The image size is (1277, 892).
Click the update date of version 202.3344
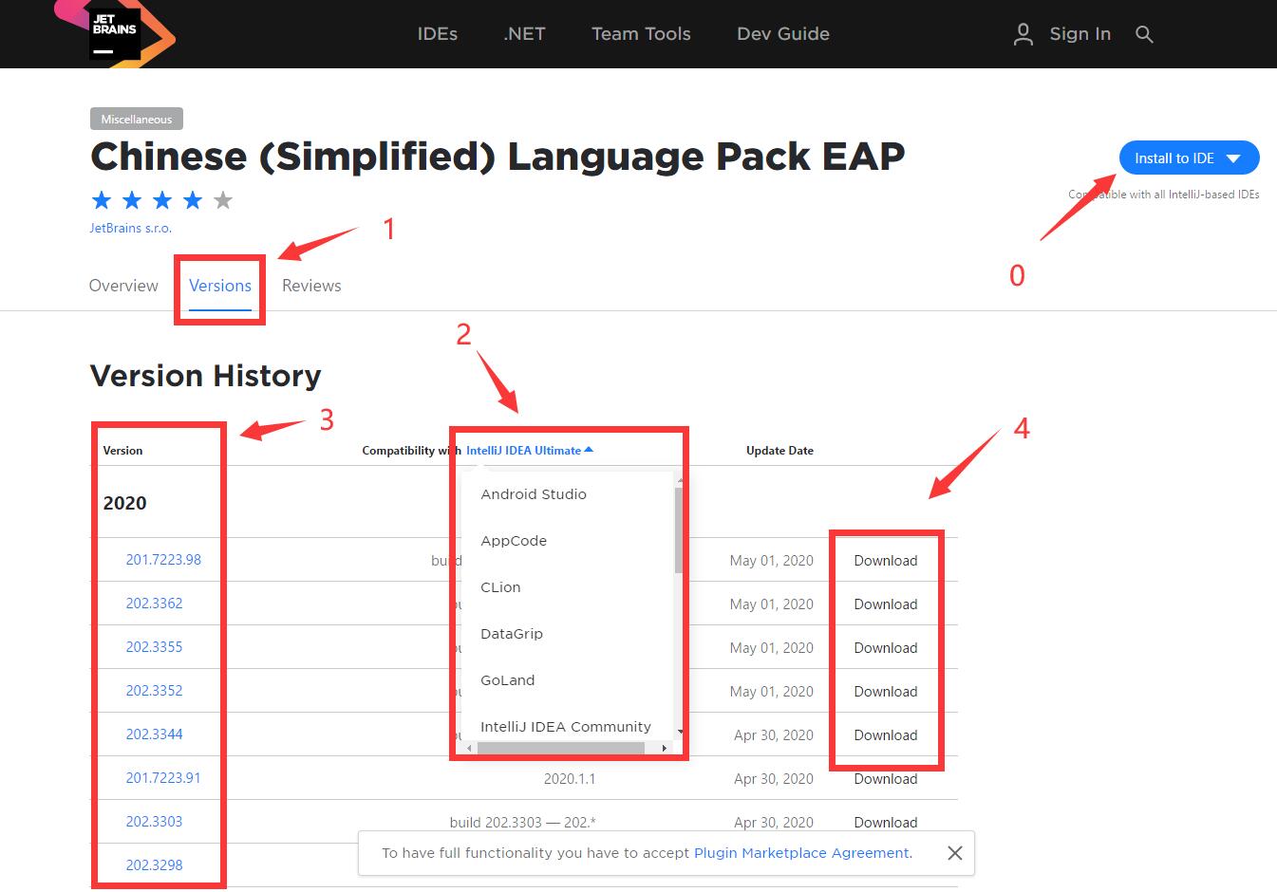point(774,735)
